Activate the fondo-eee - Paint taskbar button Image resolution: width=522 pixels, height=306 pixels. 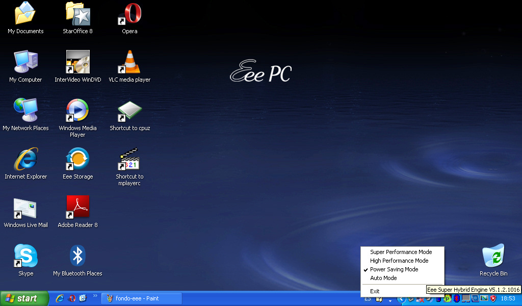[x=142, y=298]
